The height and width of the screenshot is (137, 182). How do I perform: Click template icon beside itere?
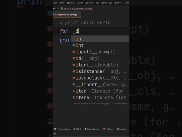tap(74, 98)
